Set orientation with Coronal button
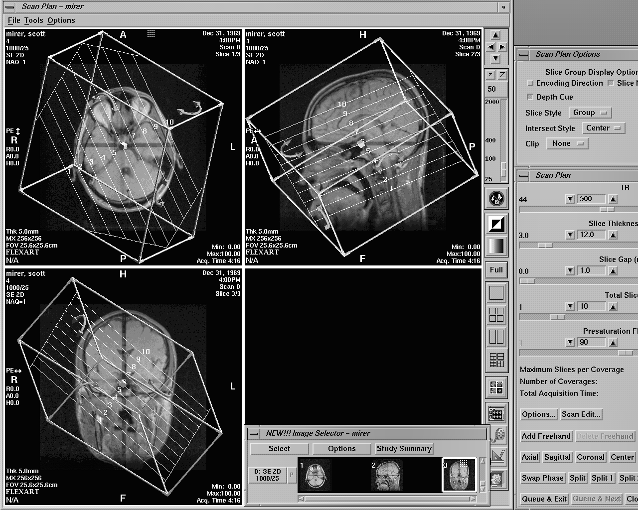 click(591, 457)
